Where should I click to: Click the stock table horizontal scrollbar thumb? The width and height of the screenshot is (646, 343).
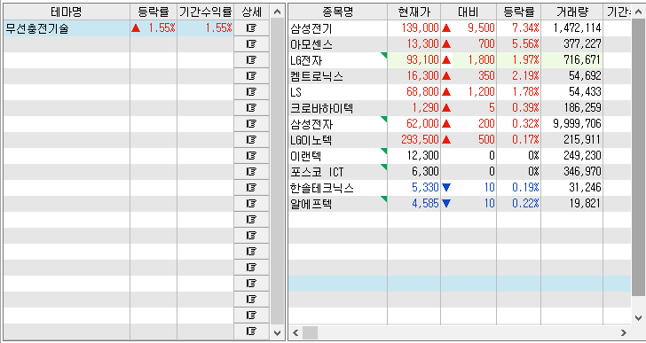pyautogui.click(x=311, y=332)
